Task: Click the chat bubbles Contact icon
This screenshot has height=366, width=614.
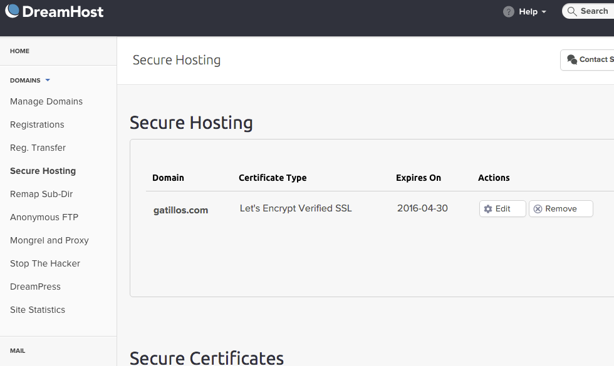Action: (x=572, y=59)
